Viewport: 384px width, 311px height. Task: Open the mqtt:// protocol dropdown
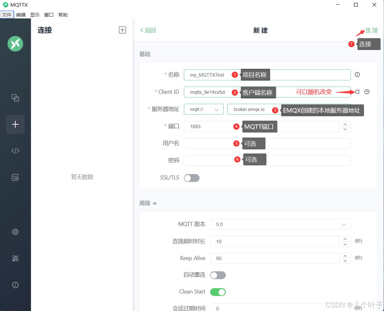coord(204,109)
